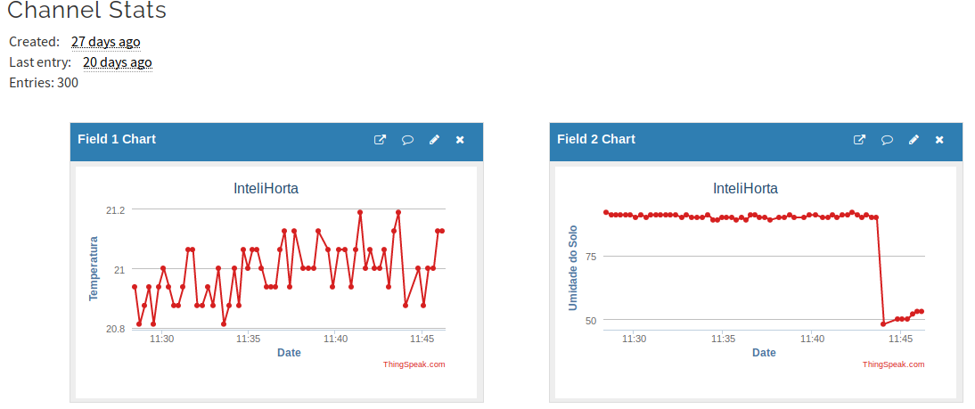Click the Field 2 Chart comment icon
The image size is (975, 409).
click(887, 140)
